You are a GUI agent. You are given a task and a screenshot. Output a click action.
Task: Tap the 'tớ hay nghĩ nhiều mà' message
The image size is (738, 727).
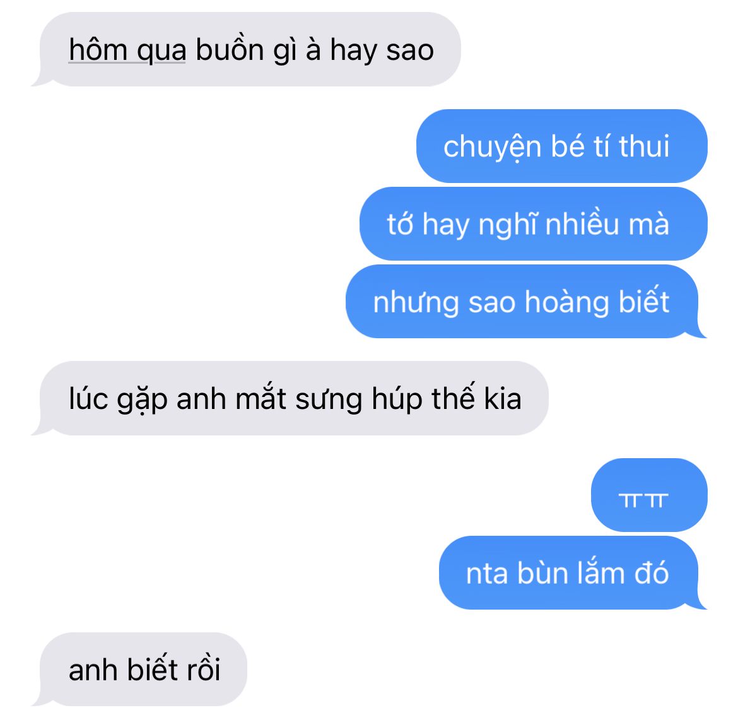(533, 223)
